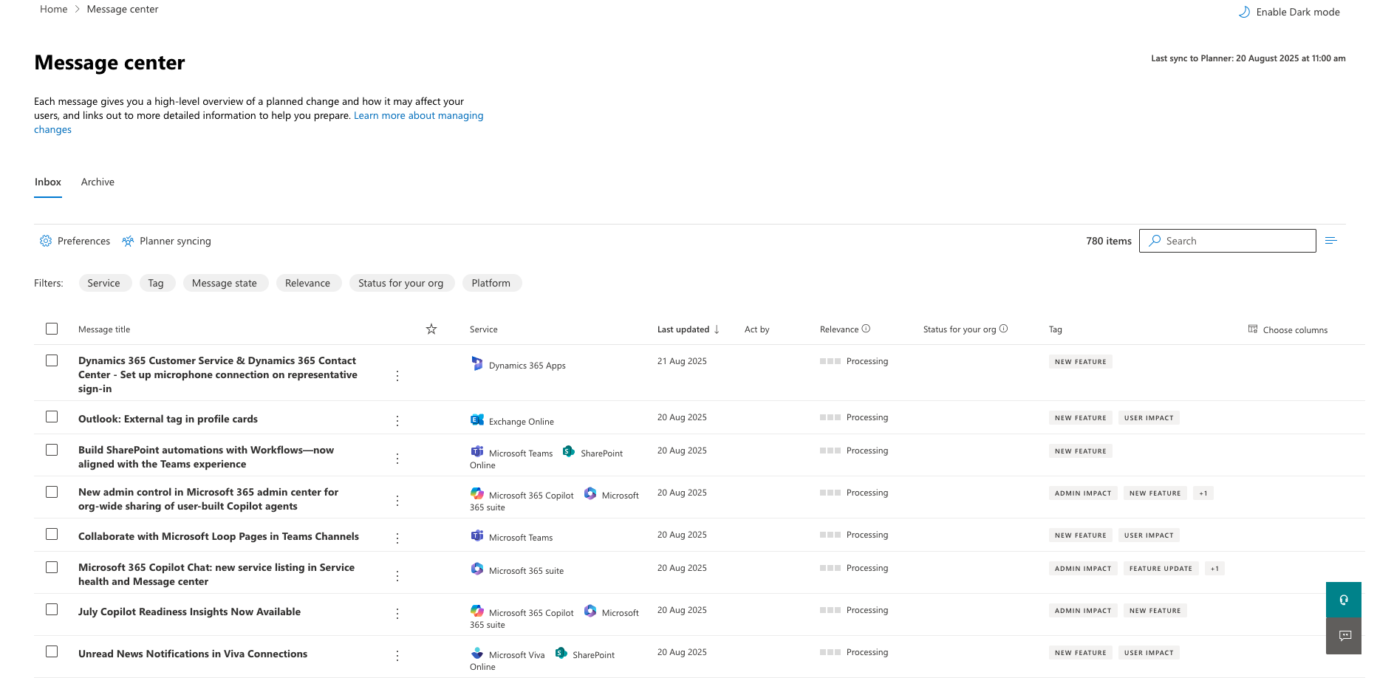This screenshot has width=1377, height=678.
Task: Sort by Service column header
Action: coord(484,329)
